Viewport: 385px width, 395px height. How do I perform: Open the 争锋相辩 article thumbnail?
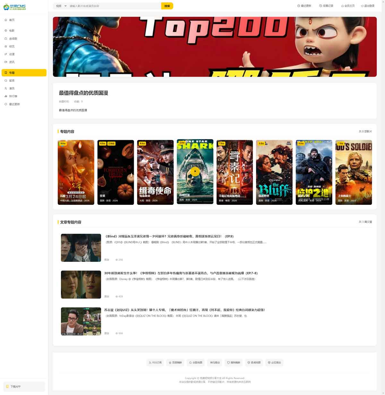pyautogui.click(x=81, y=285)
